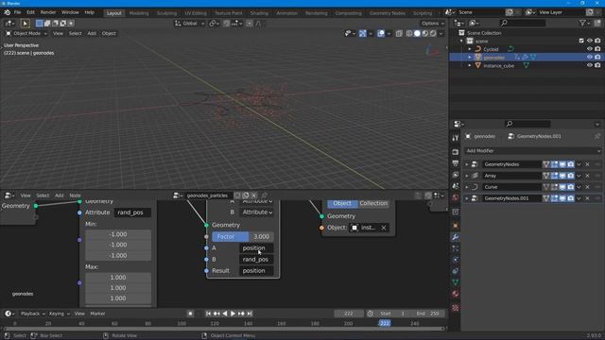Open Window menu

pos(70,12)
